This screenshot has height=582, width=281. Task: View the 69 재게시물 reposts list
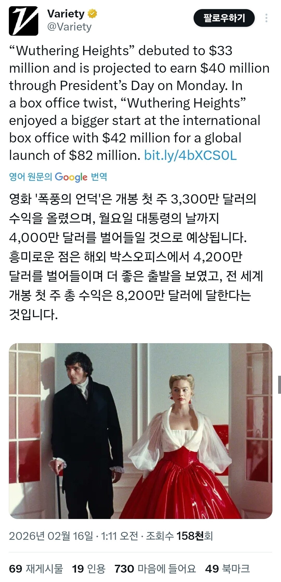(x=36, y=568)
